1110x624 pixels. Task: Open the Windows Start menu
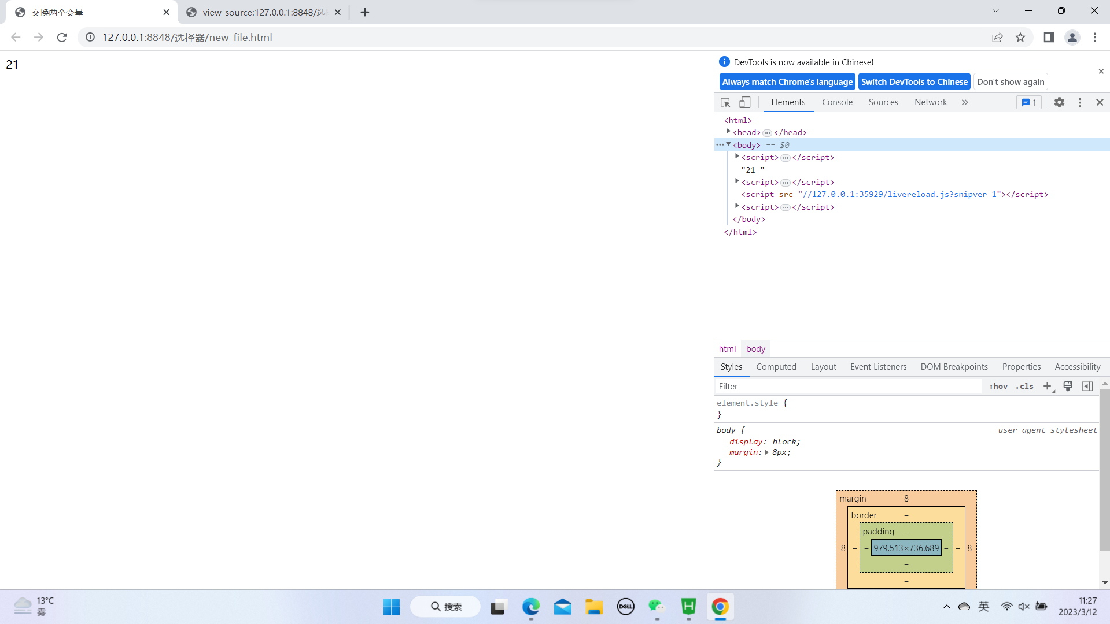(392, 607)
